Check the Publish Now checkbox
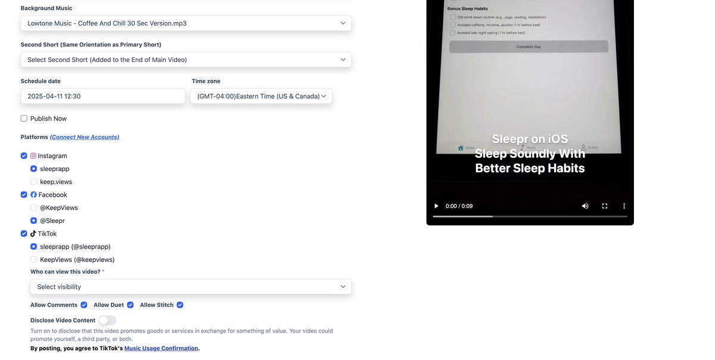 pos(24,119)
